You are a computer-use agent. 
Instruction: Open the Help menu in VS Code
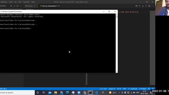pyautogui.click(x=33, y=2)
